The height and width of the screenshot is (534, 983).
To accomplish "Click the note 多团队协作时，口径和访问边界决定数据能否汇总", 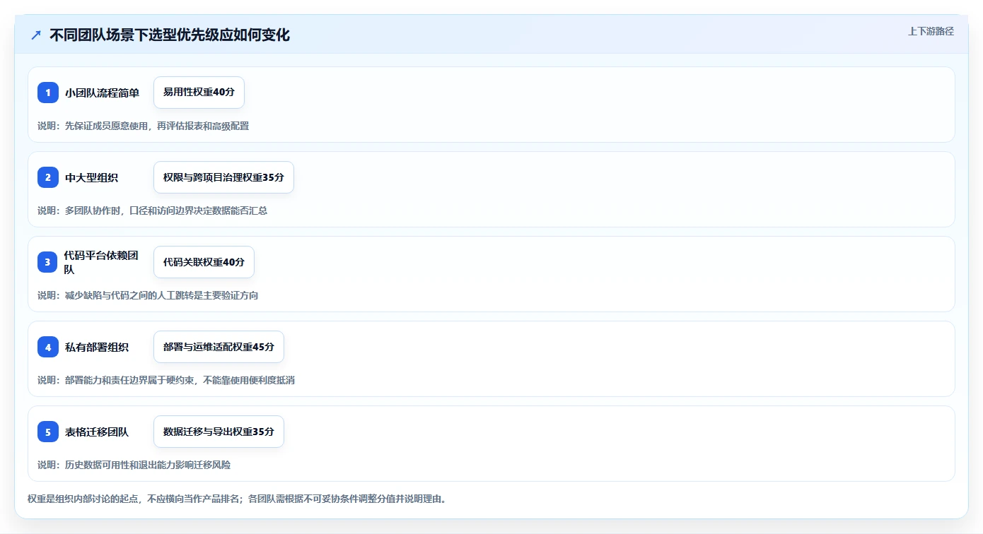I will coord(166,210).
